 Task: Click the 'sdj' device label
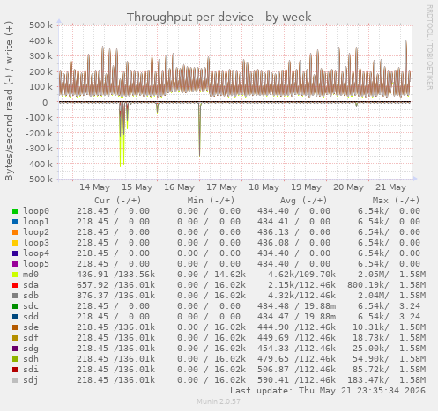(x=31, y=380)
